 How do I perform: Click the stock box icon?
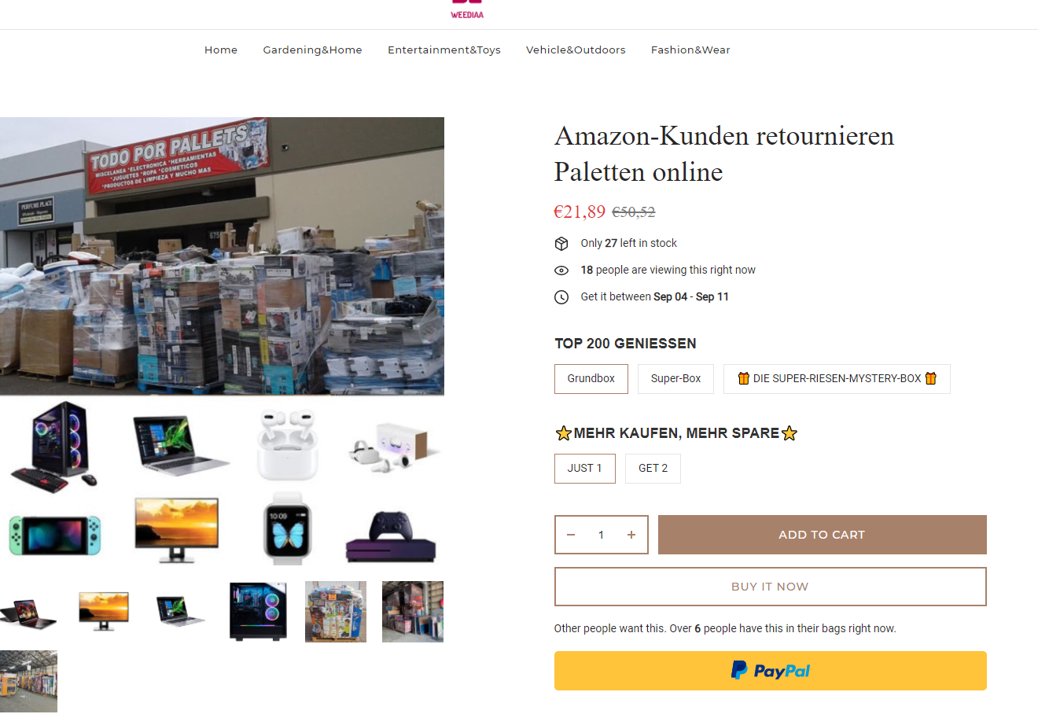(x=561, y=244)
